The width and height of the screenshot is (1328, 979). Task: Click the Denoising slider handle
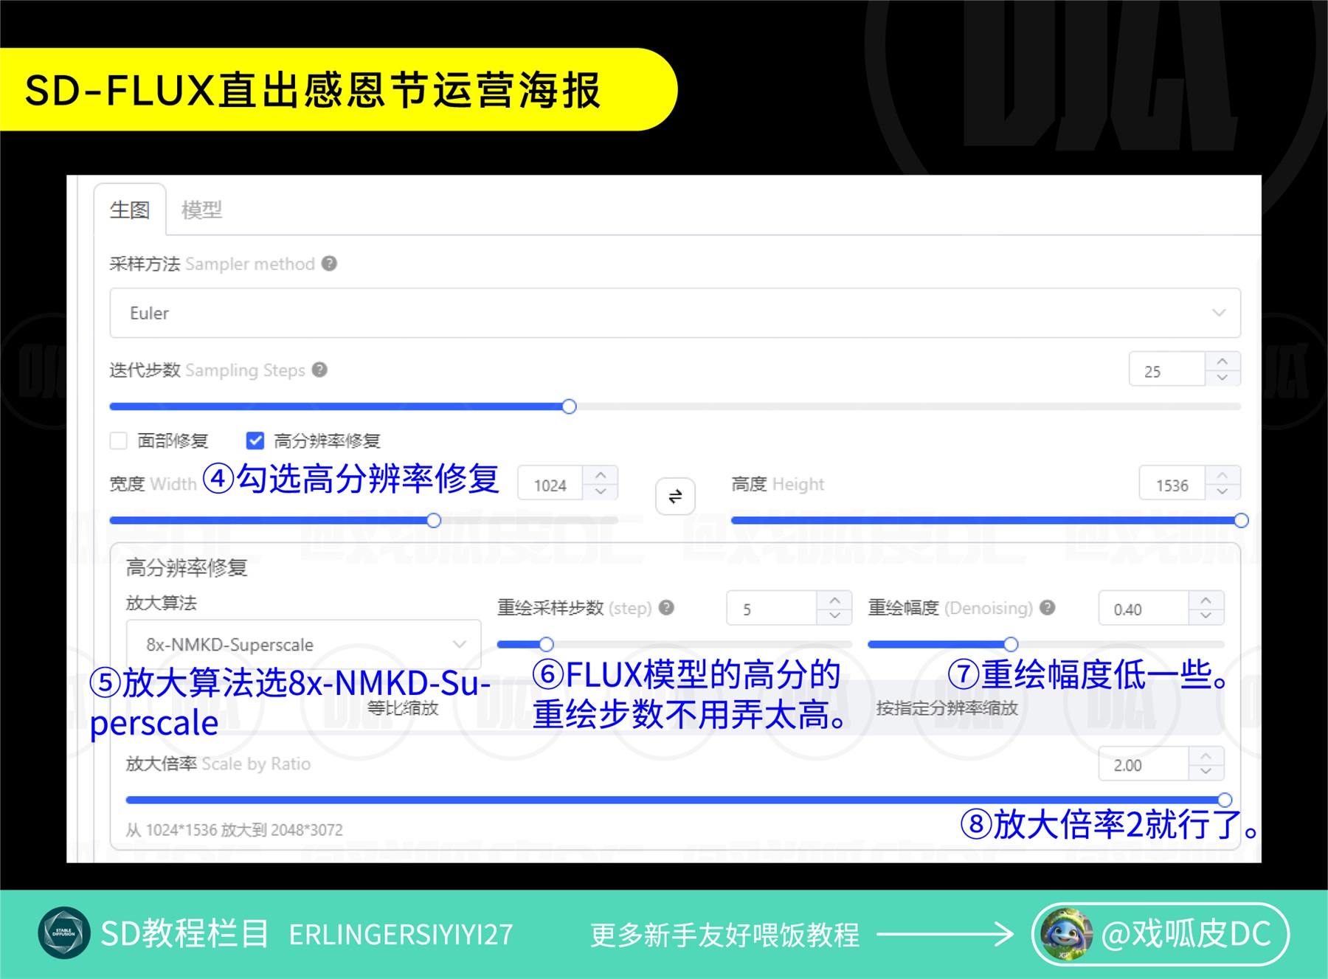pyautogui.click(x=1011, y=644)
